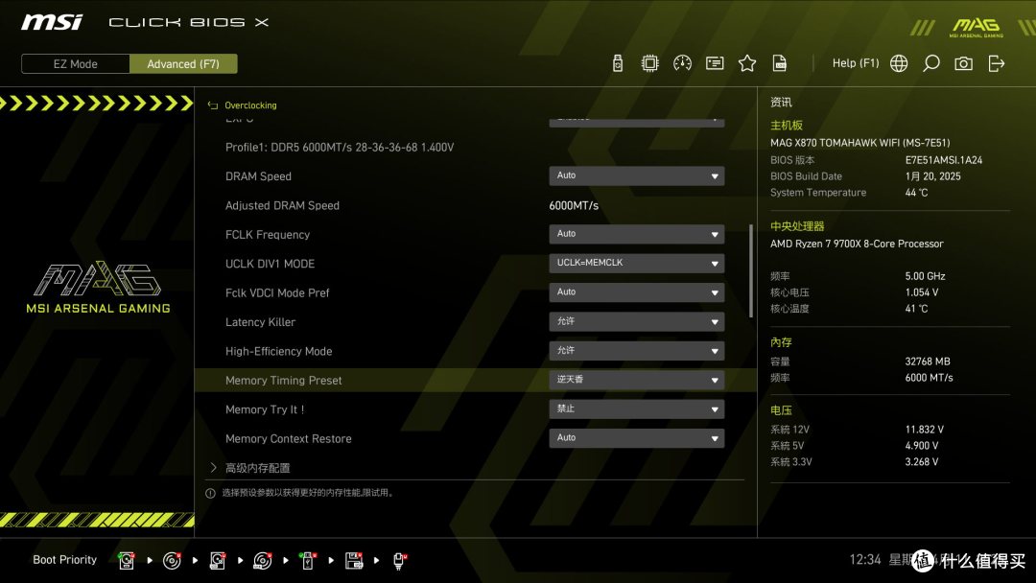Select the Memory Timing Preset row label

[283, 381]
